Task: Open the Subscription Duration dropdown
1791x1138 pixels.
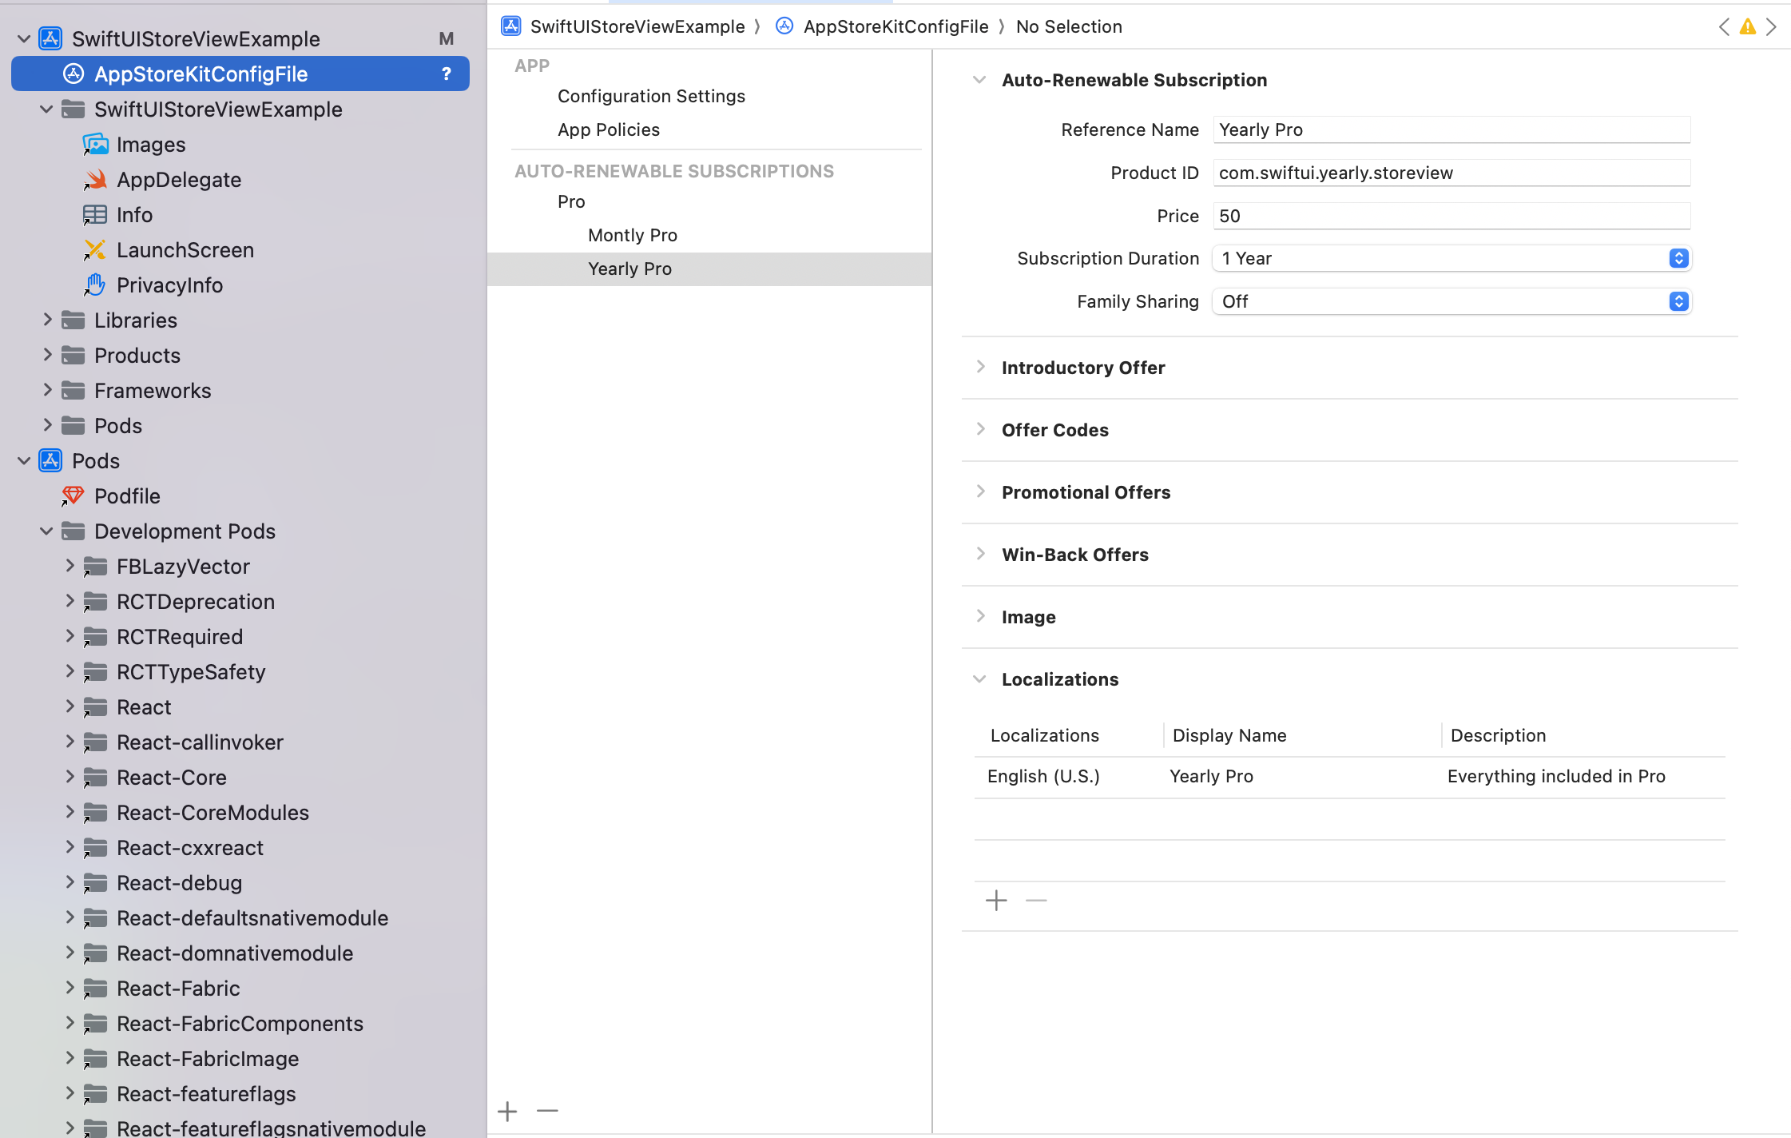Action: (x=1451, y=258)
